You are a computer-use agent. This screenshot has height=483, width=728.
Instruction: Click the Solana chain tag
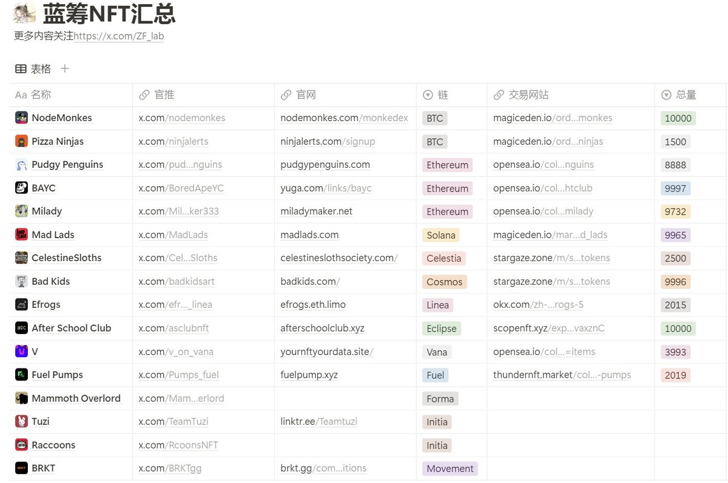[x=441, y=235]
